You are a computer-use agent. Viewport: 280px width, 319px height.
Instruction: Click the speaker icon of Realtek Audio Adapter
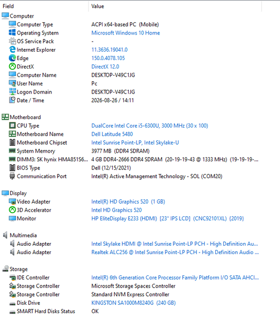point(12,252)
